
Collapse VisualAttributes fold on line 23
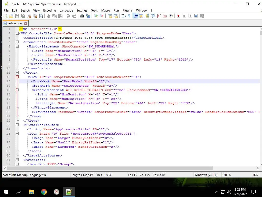click(x=17, y=125)
